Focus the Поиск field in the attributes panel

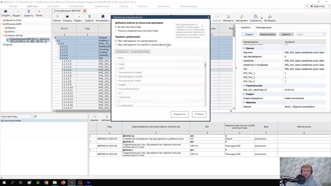(311, 34)
